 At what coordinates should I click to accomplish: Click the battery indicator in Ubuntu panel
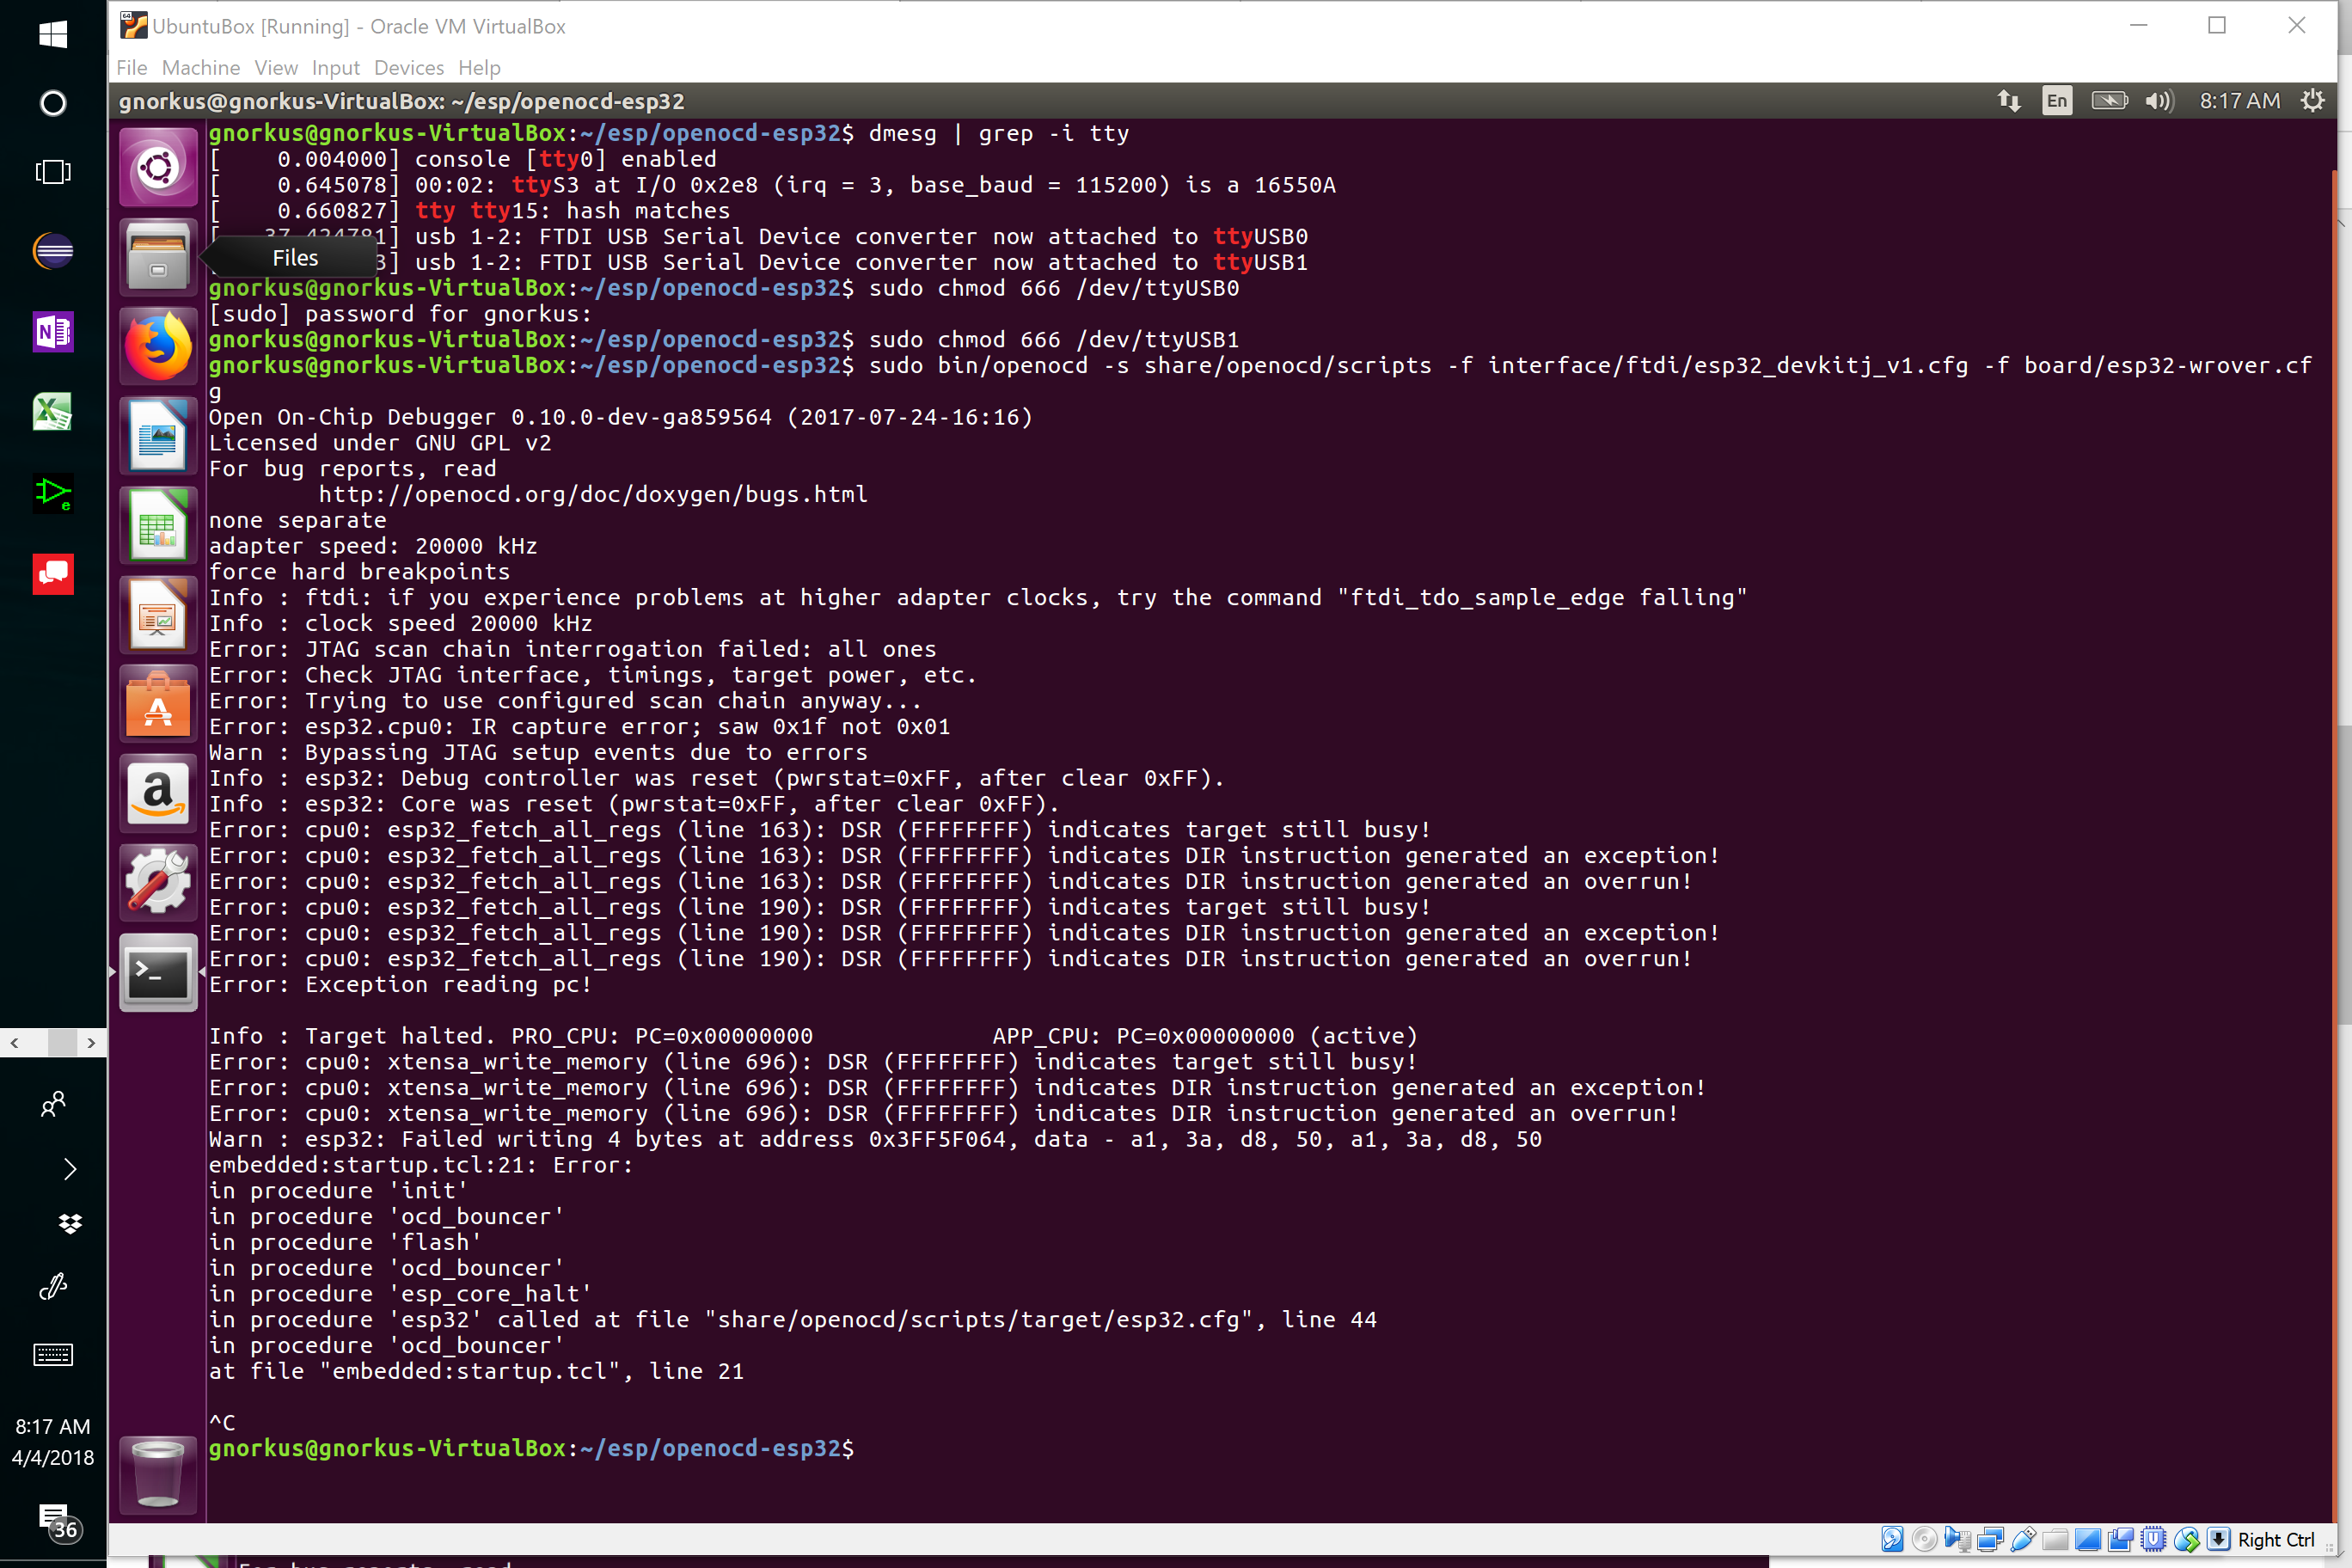click(2109, 101)
